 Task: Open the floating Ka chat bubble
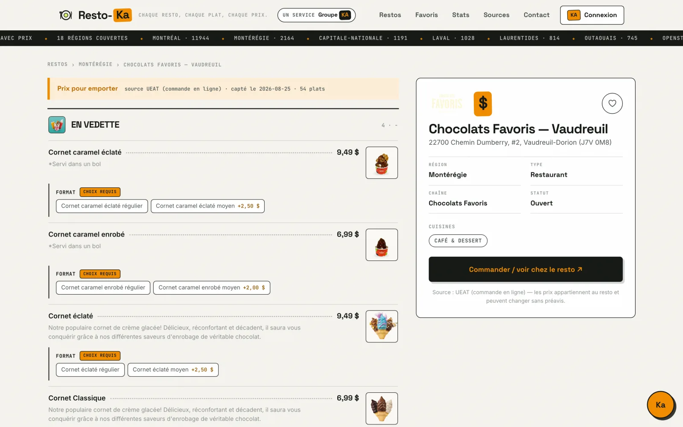[x=660, y=405]
